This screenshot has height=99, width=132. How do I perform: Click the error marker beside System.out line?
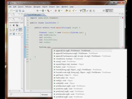25,47
